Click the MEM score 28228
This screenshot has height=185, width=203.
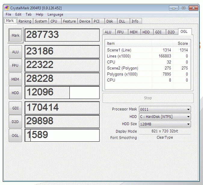point(62,79)
